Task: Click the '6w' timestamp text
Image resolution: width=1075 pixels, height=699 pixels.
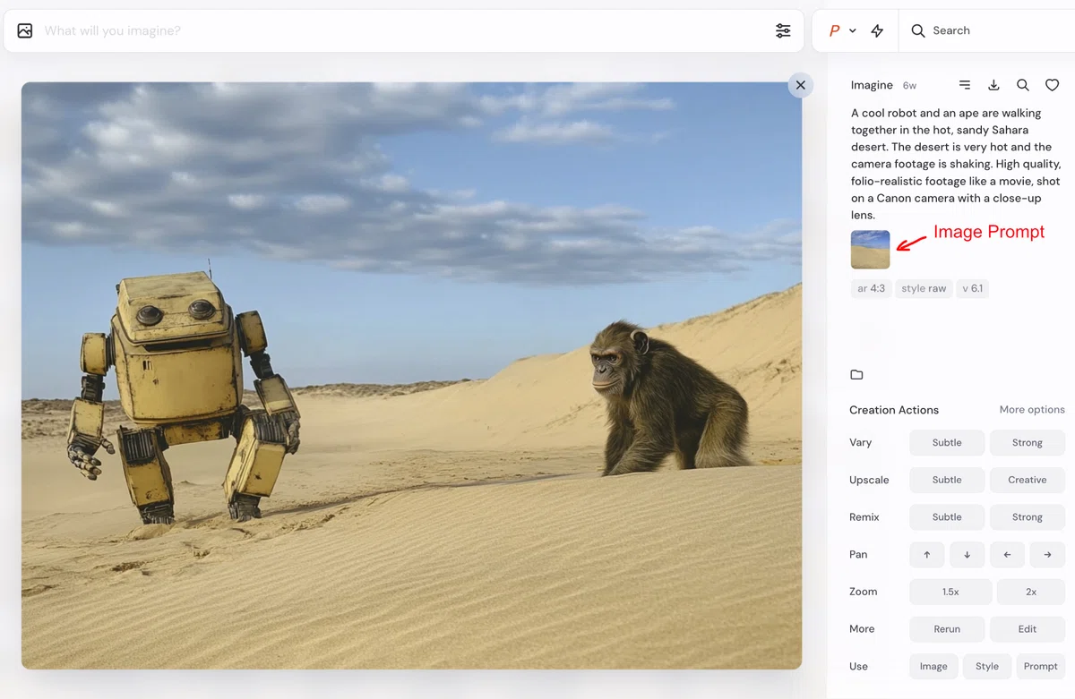Action: (909, 86)
